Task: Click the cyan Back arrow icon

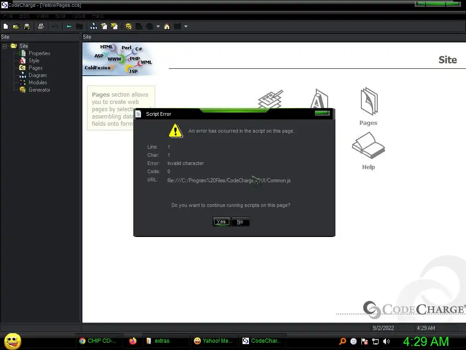Action: point(69,26)
